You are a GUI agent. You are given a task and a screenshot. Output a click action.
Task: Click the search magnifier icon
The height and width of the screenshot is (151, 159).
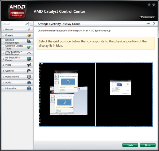(27, 24)
